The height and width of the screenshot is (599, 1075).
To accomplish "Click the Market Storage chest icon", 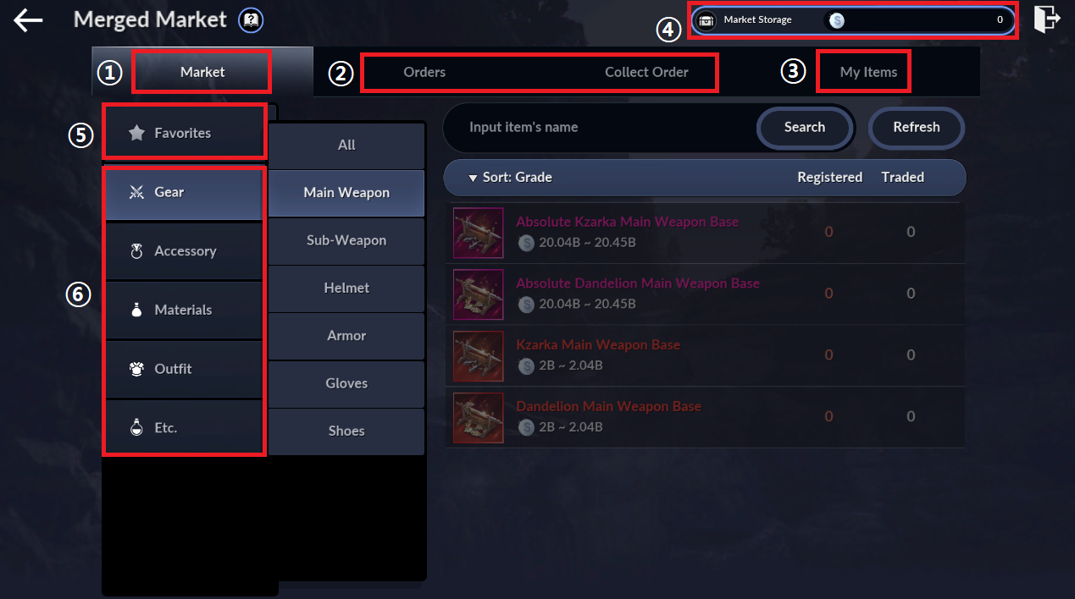I will click(707, 20).
